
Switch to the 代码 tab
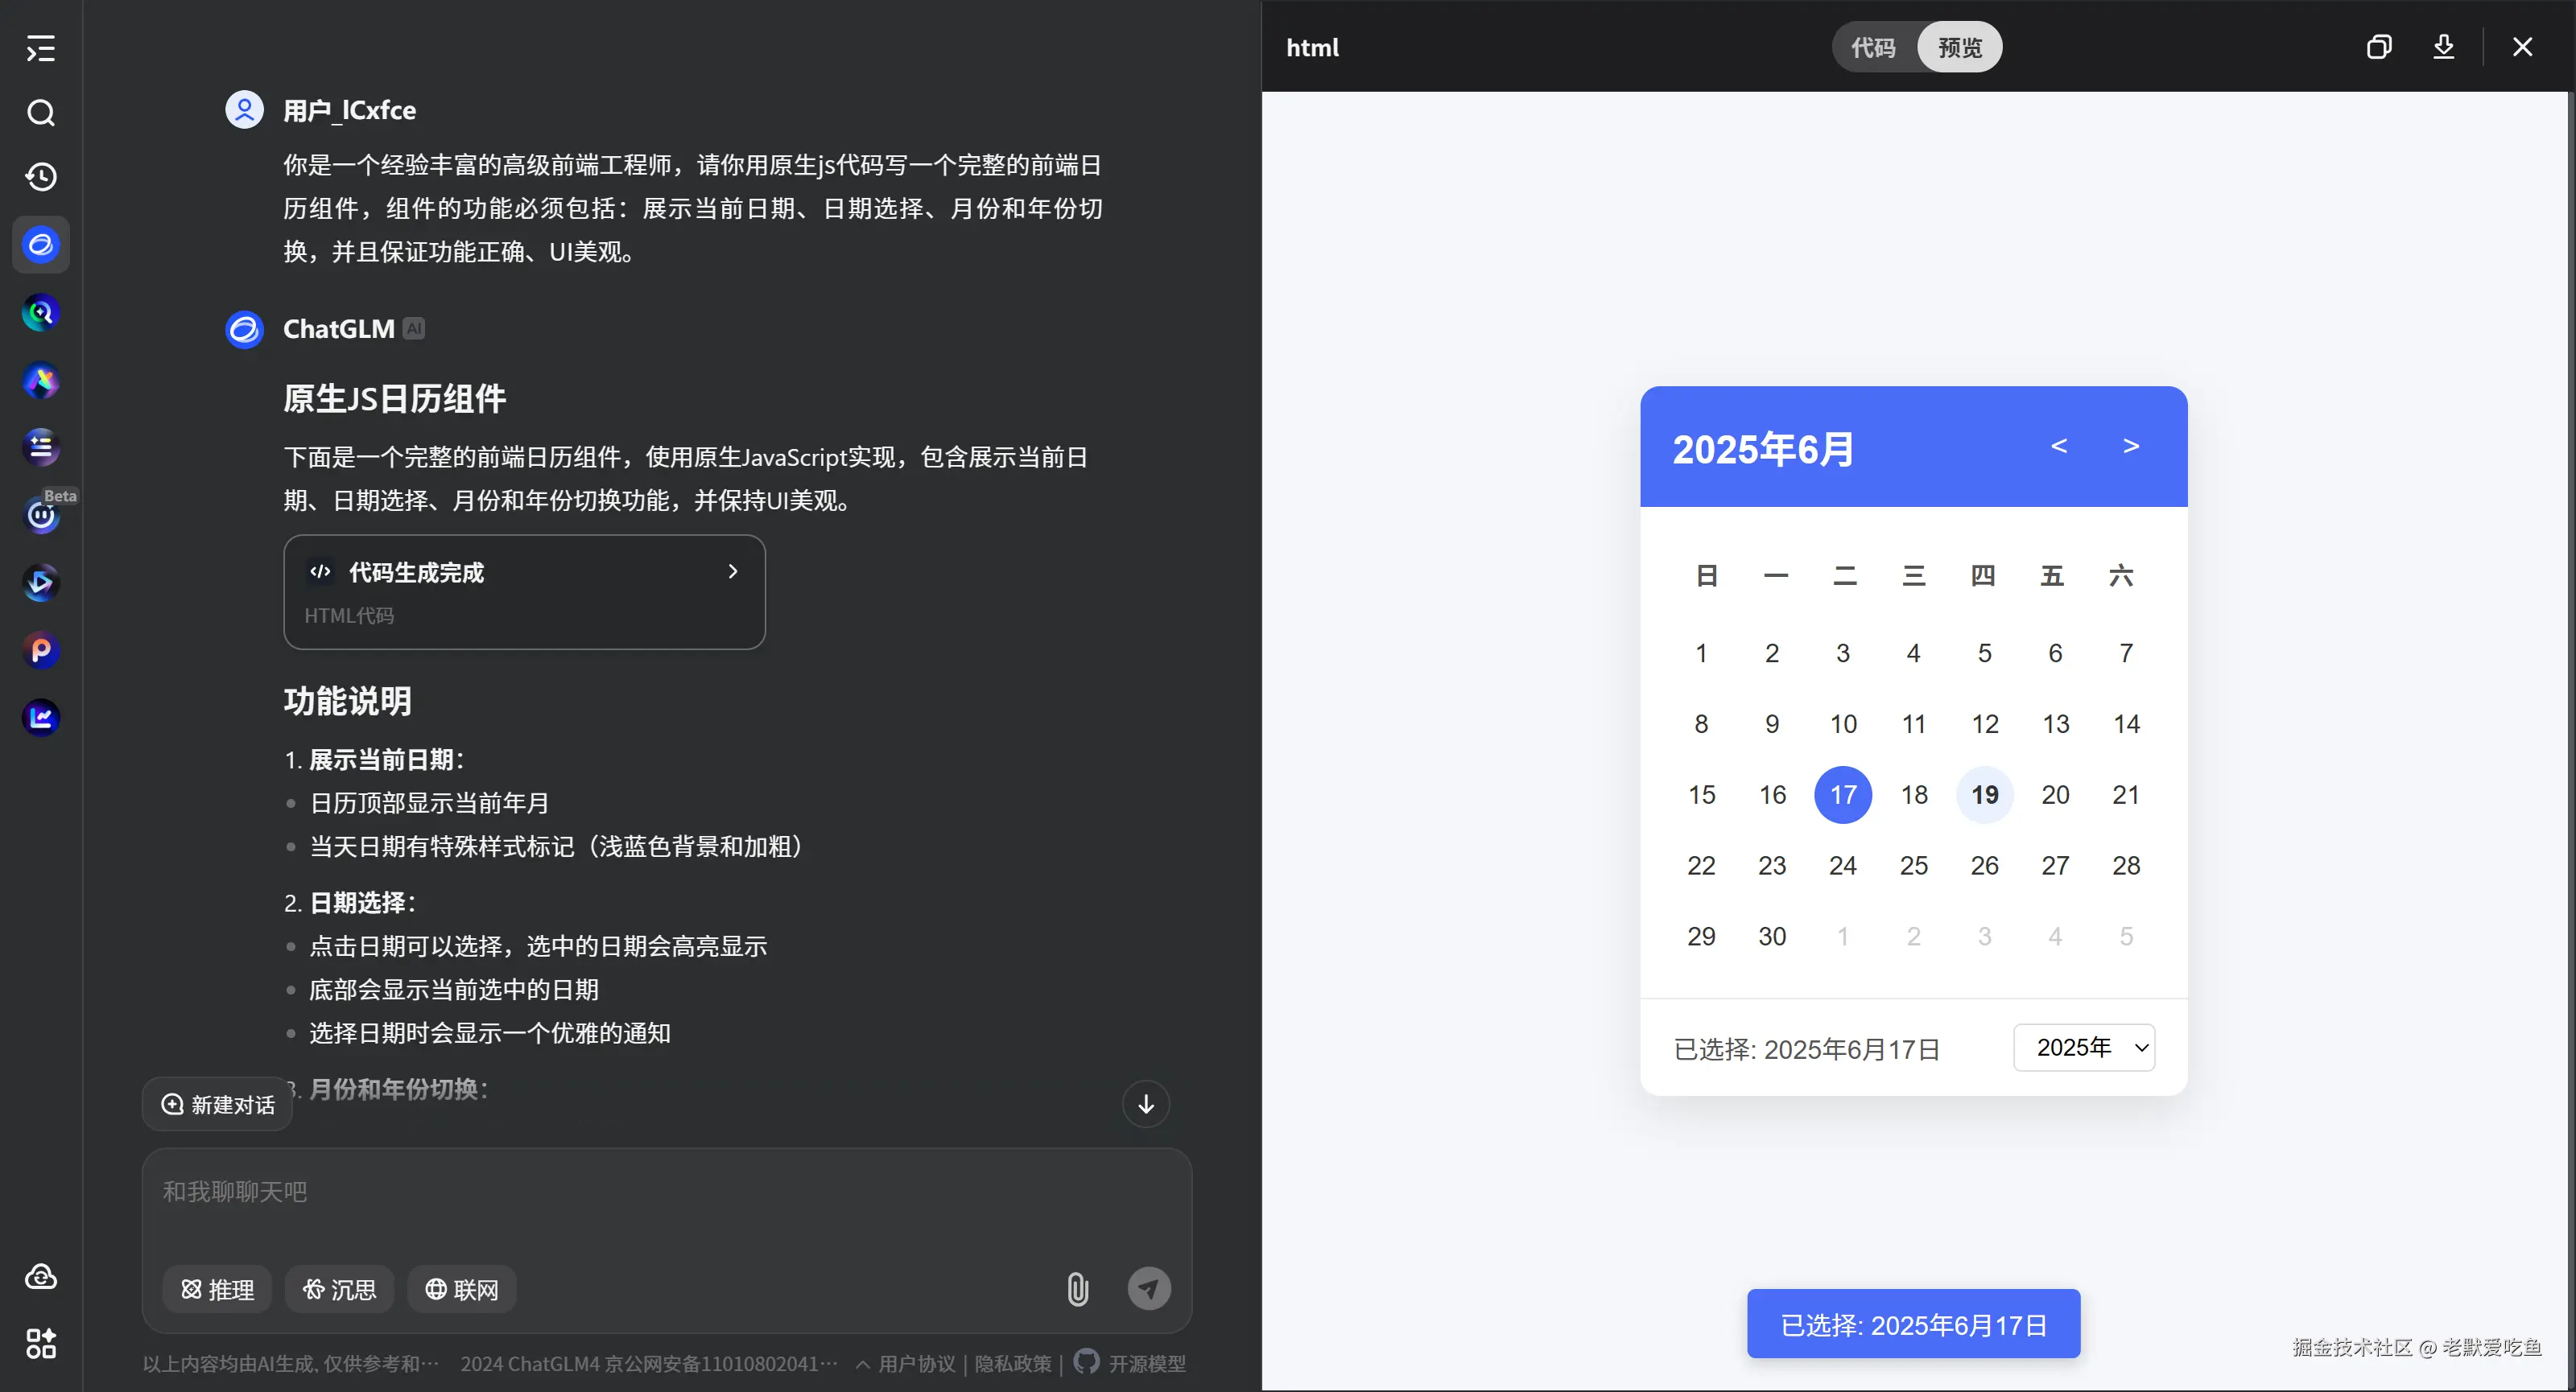pos(1873,47)
